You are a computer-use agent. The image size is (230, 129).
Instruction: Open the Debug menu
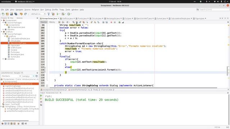48,10
